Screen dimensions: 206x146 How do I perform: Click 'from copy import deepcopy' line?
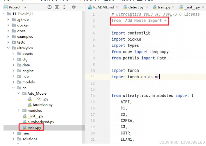pyautogui.click(x=140, y=52)
